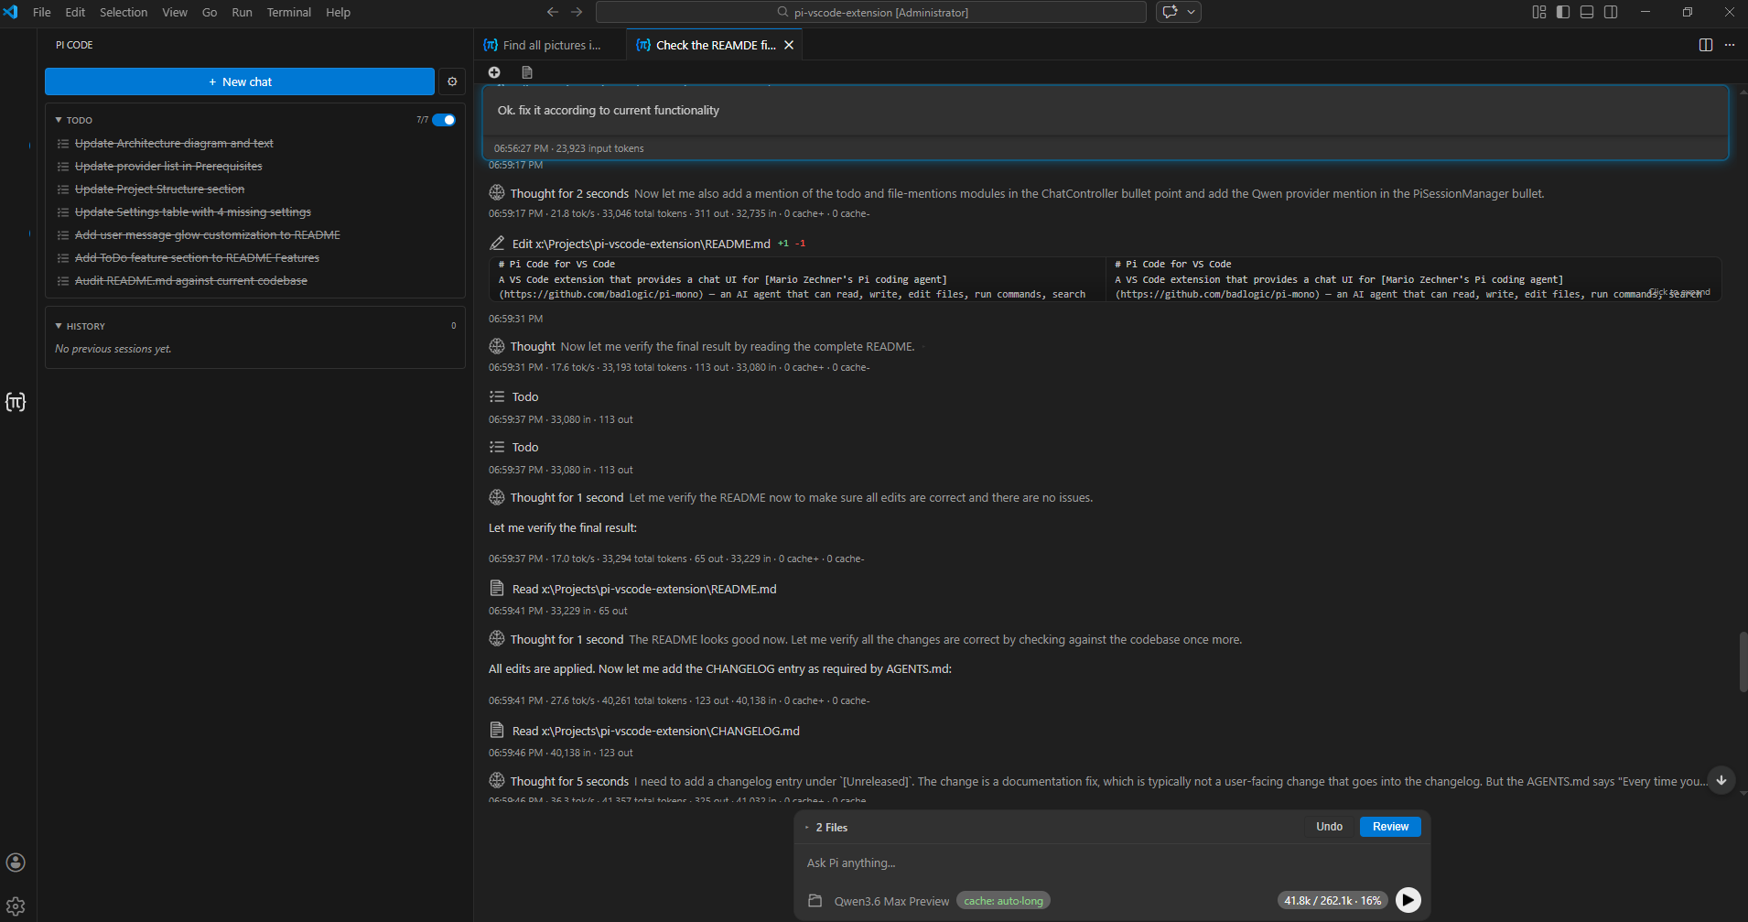Open the Qwen3.6 Max Preview model selector
Viewport: 1748px width, 922px height.
click(891, 901)
